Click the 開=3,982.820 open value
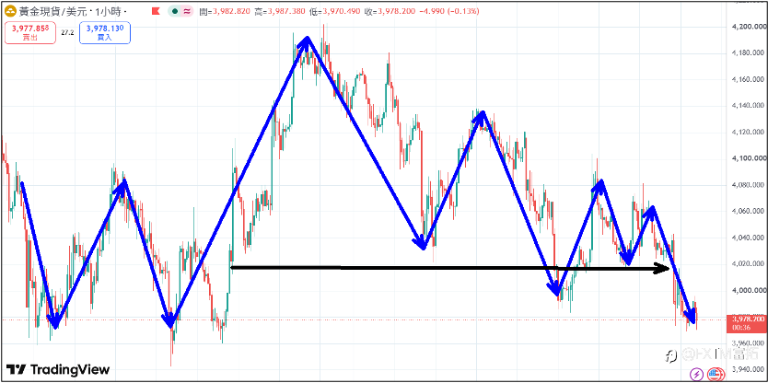The image size is (768, 383). coord(226,11)
